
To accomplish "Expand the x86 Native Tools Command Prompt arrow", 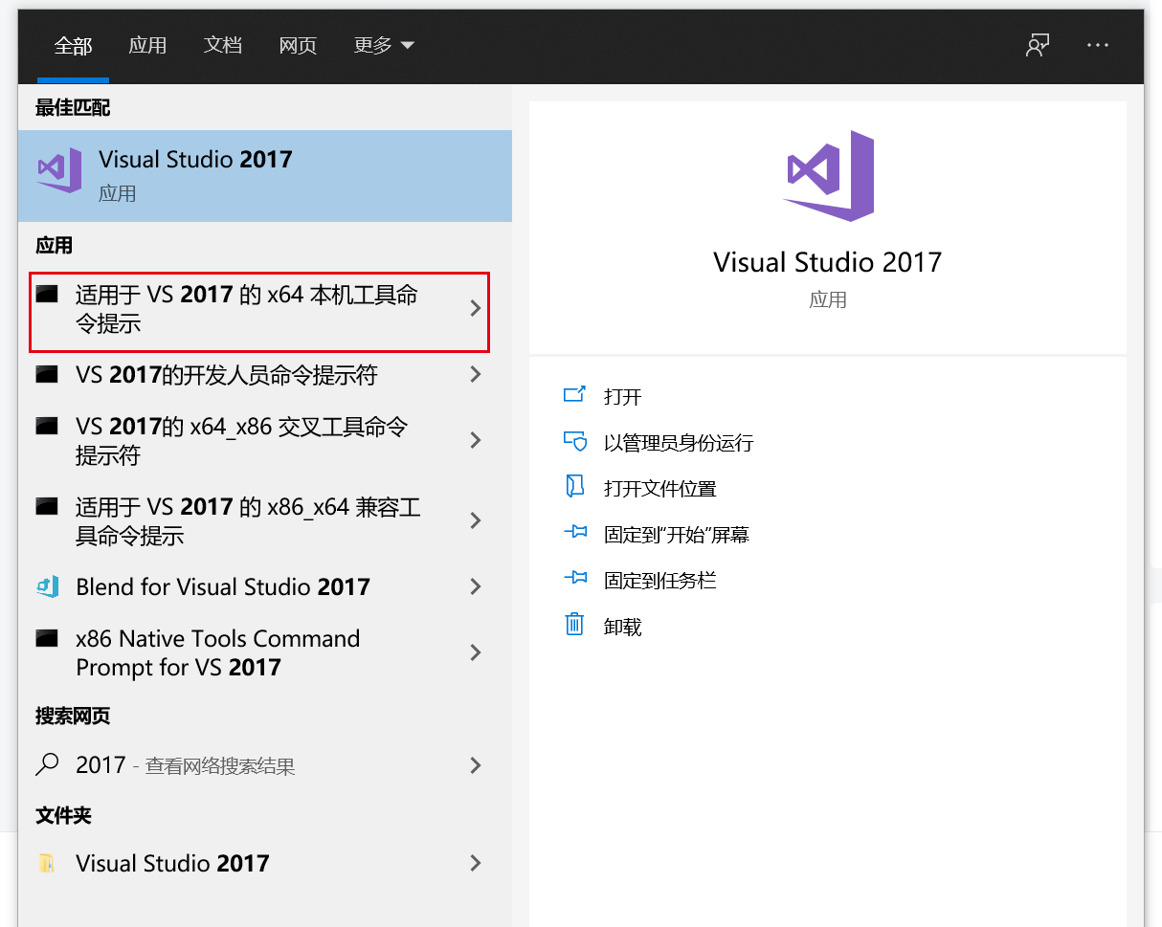I will tap(476, 652).
